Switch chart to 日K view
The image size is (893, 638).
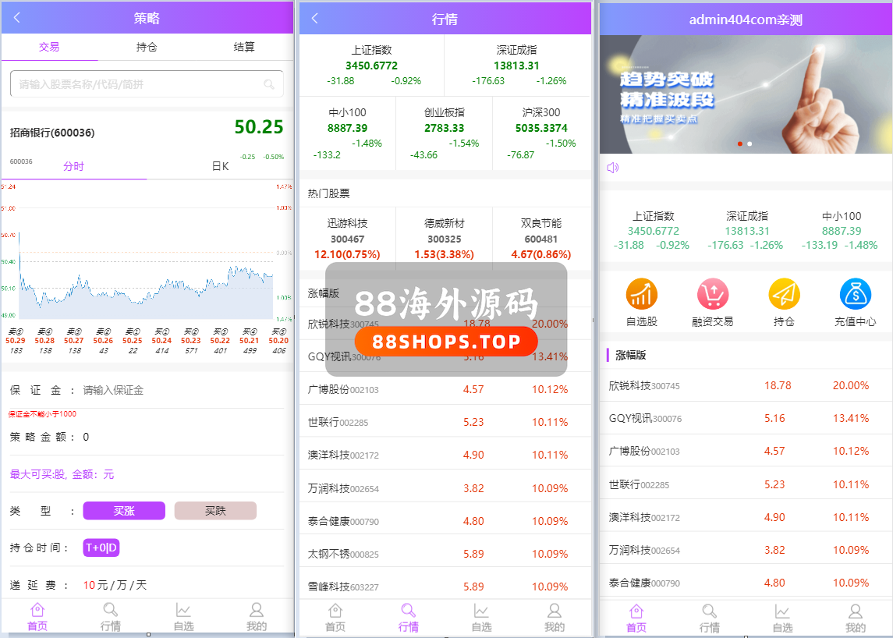220,166
